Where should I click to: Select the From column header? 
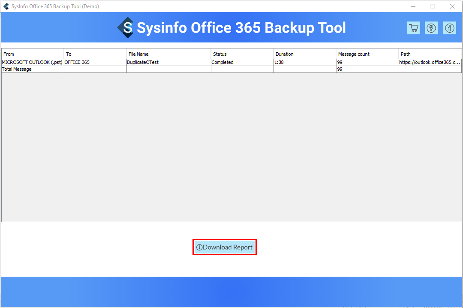coord(33,54)
